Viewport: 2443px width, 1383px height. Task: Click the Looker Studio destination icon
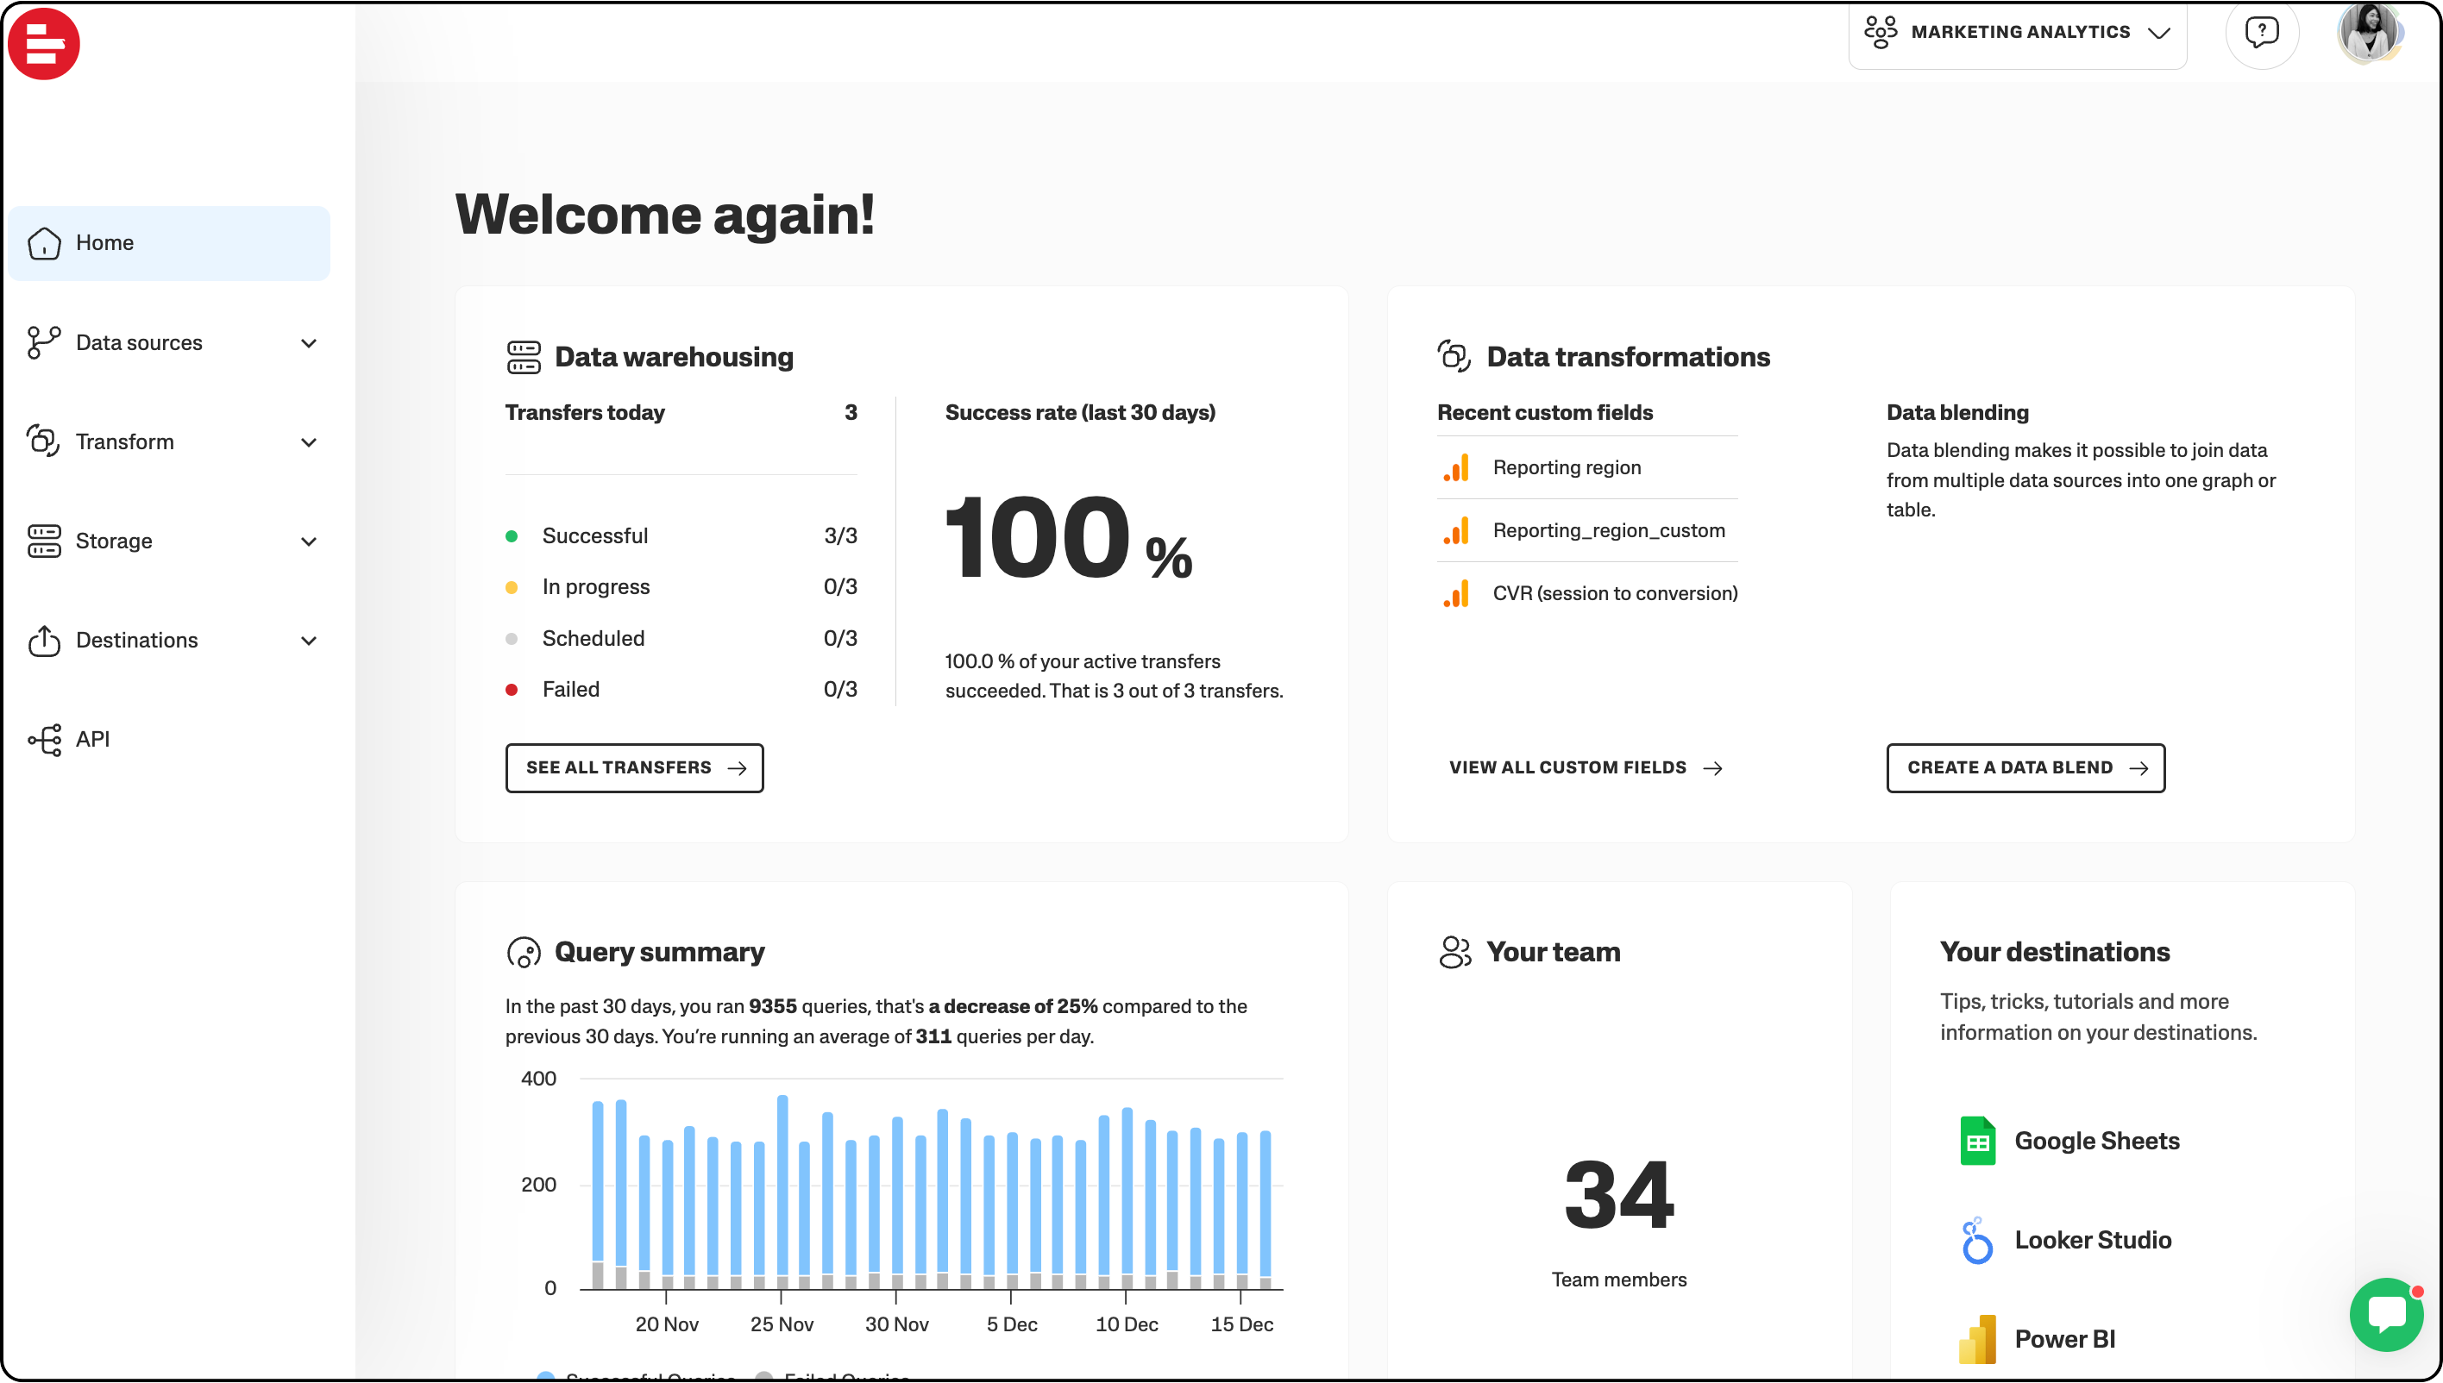point(1977,1241)
